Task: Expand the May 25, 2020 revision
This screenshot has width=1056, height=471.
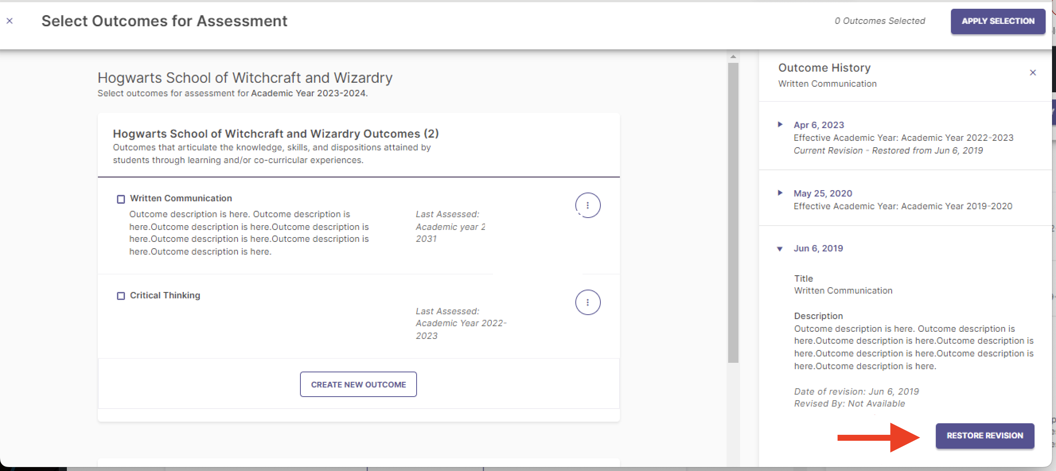Action: (x=780, y=193)
